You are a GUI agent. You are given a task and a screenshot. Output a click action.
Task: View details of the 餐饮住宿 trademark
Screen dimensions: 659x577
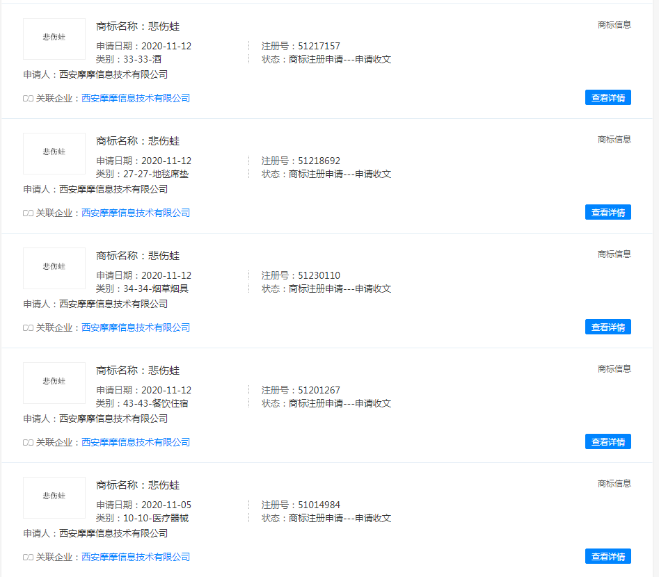(x=608, y=441)
